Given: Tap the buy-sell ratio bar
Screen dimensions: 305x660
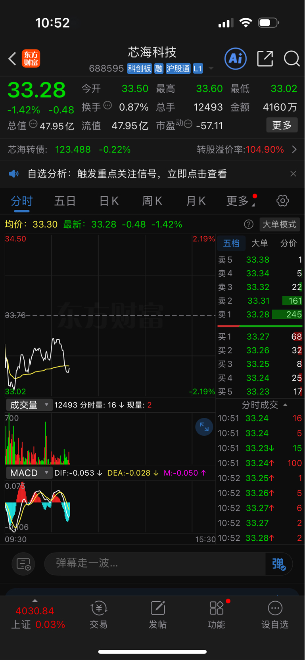Looking at the screenshot, I should tap(260, 326).
